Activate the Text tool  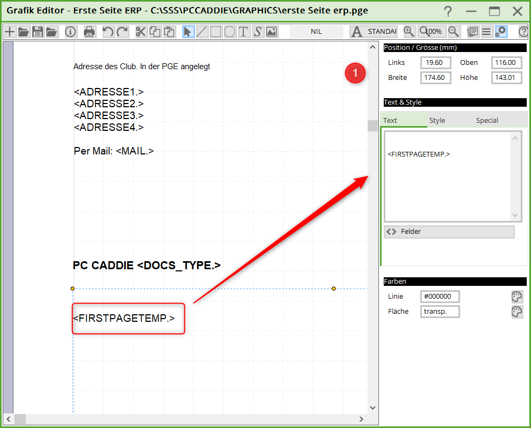243,32
